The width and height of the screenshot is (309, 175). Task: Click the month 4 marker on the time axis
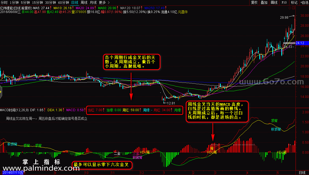247,173
